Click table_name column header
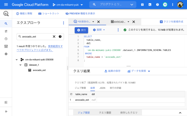Image resolution: width=187 pixels, height=116 pixels. [x=81, y=94]
